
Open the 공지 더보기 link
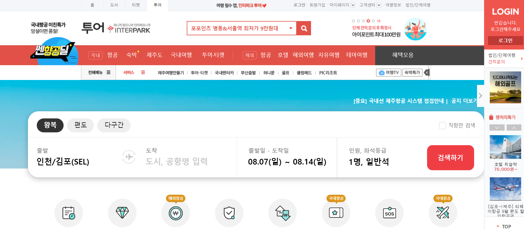point(464,101)
